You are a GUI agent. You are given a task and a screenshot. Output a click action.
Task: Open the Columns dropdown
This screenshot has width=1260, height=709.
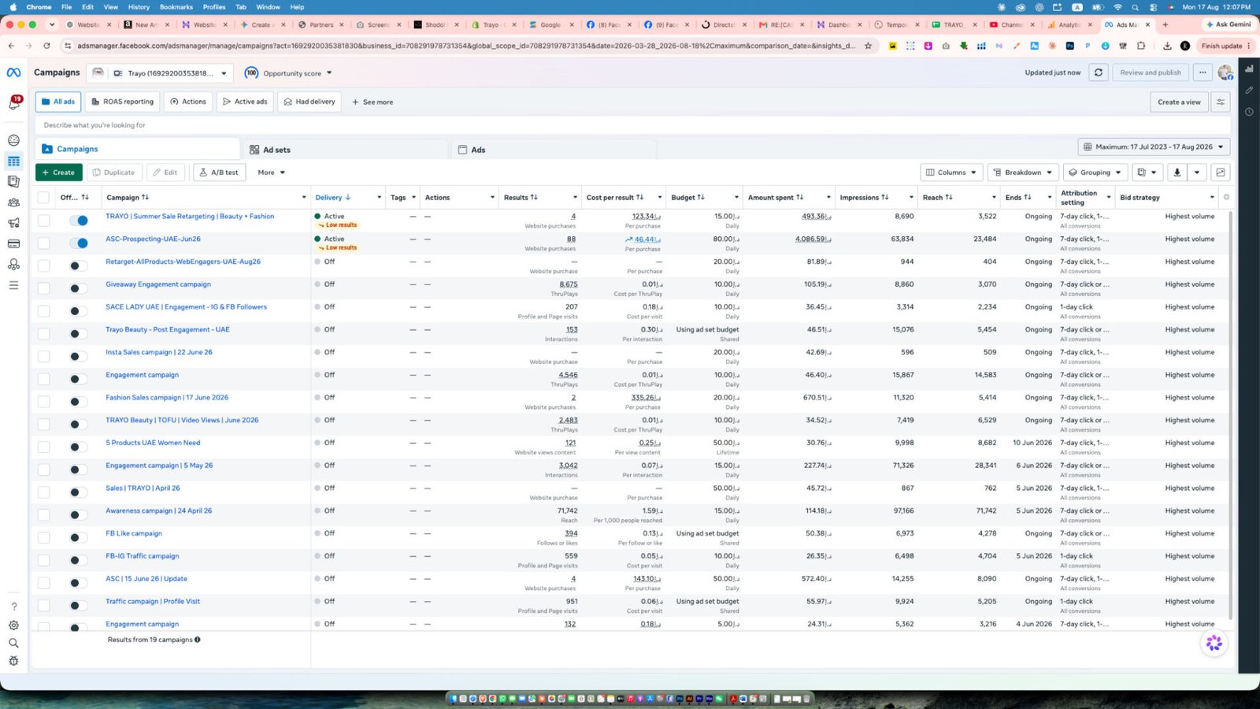tap(951, 173)
